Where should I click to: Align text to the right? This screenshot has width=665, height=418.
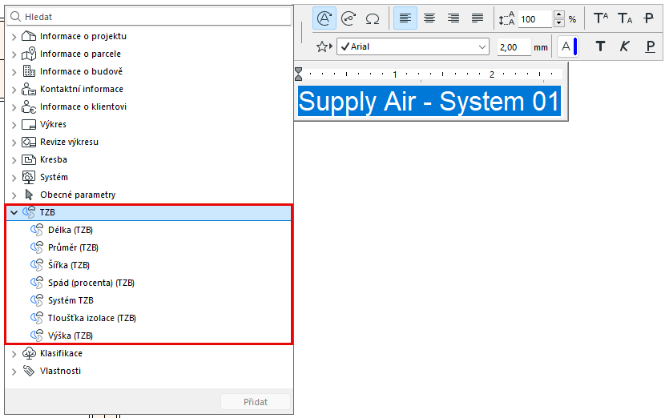click(x=453, y=18)
